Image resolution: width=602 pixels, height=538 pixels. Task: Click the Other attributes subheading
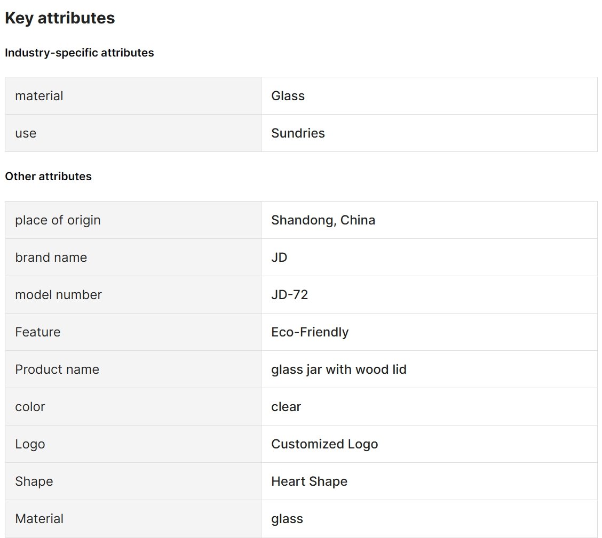[x=49, y=176]
